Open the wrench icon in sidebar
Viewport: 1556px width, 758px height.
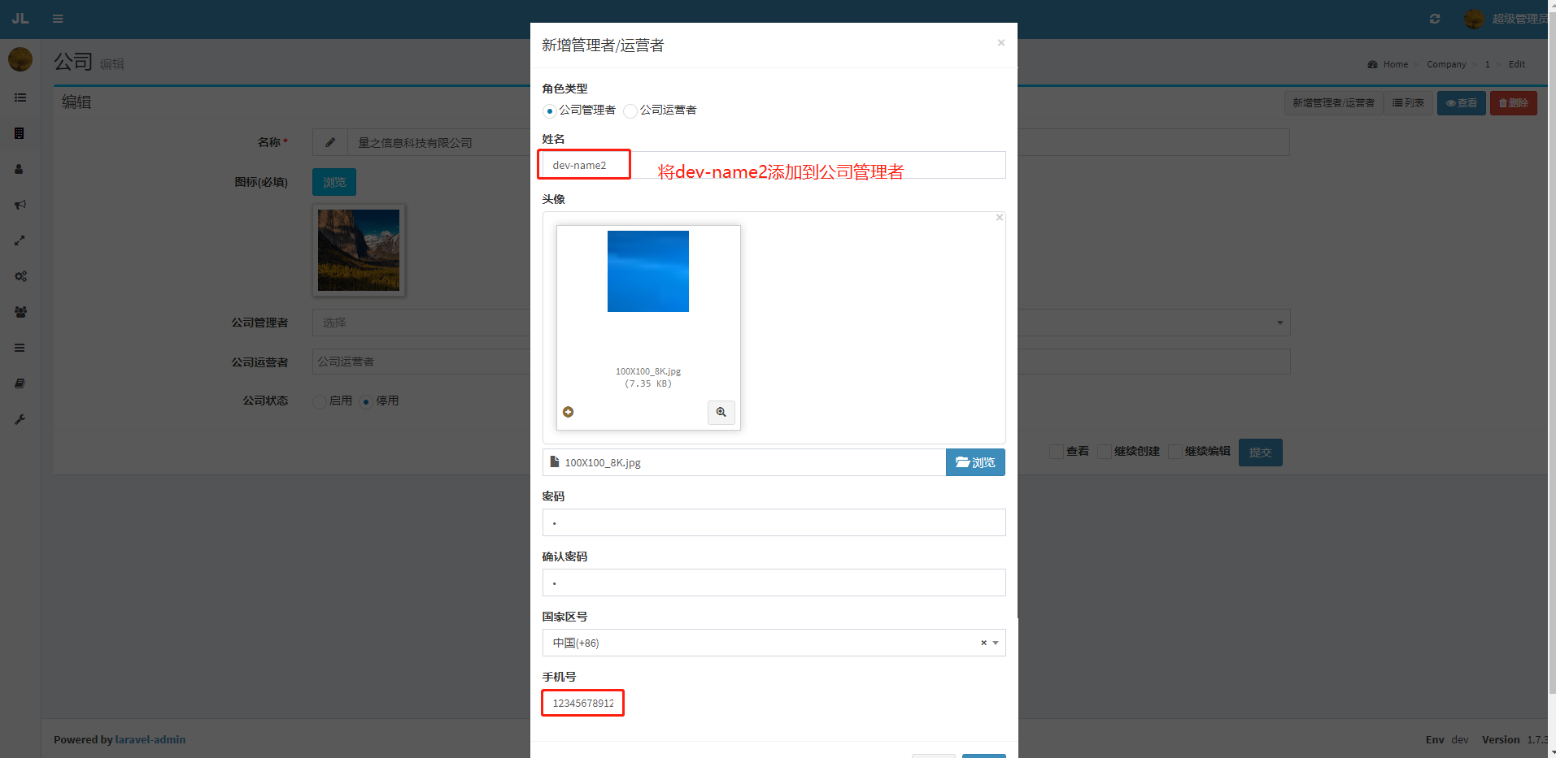click(x=20, y=419)
